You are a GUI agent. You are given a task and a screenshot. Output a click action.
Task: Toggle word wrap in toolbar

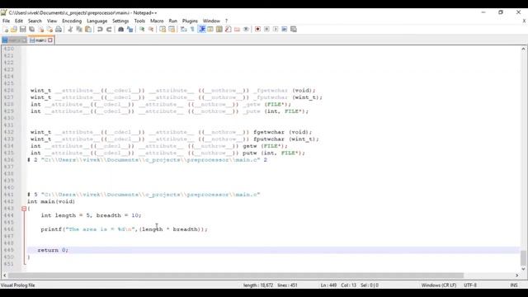coord(183,30)
